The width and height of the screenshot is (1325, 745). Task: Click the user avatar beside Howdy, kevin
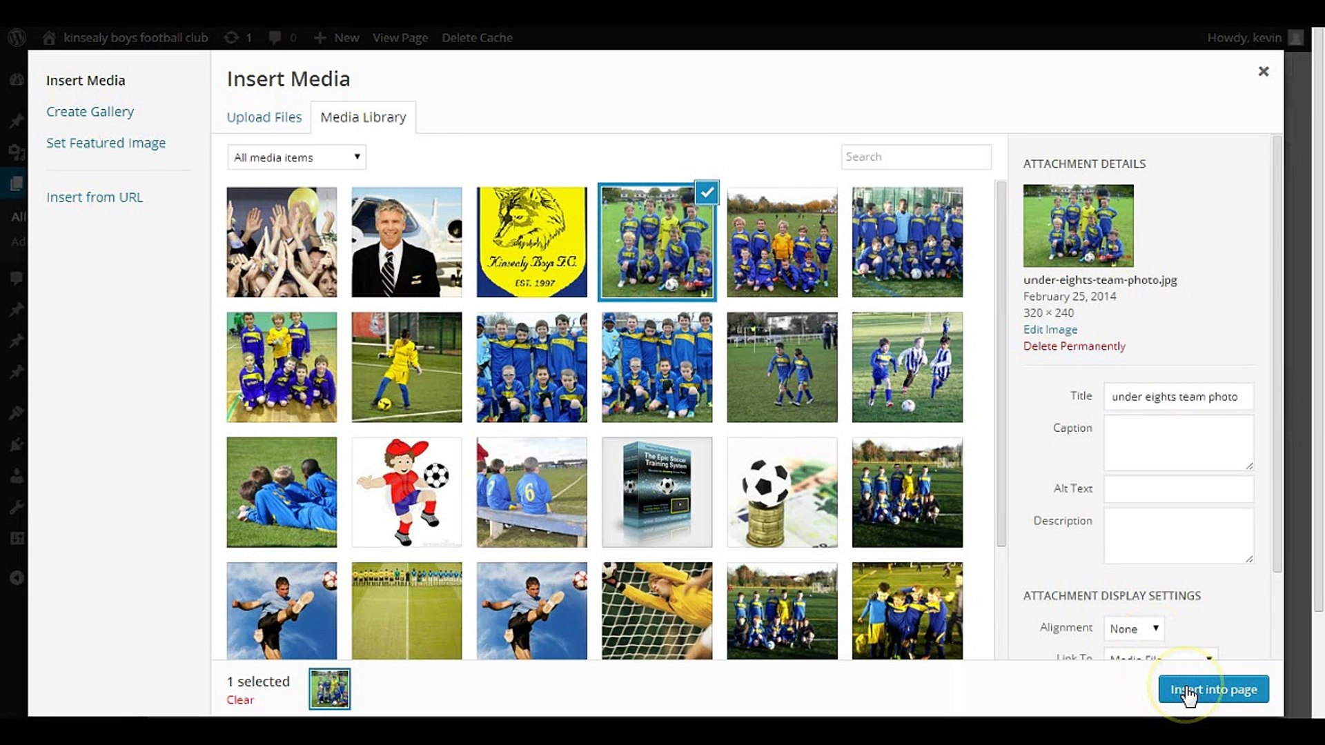coord(1296,37)
